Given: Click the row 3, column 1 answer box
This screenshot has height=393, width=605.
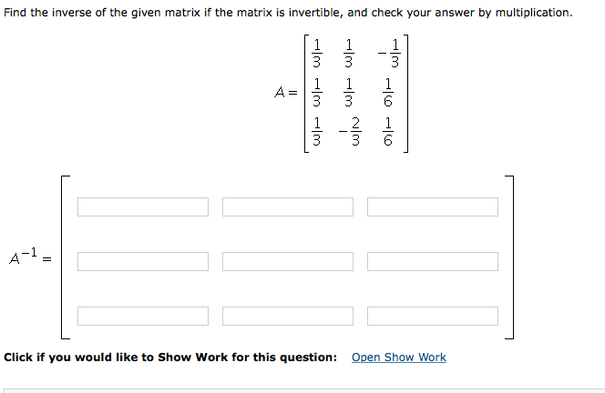Looking at the screenshot, I should (143, 316).
